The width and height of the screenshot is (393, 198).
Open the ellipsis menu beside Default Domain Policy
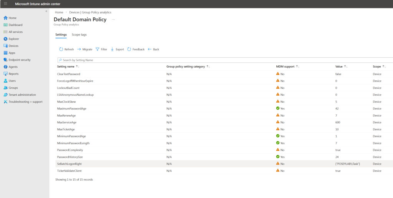[113, 20]
